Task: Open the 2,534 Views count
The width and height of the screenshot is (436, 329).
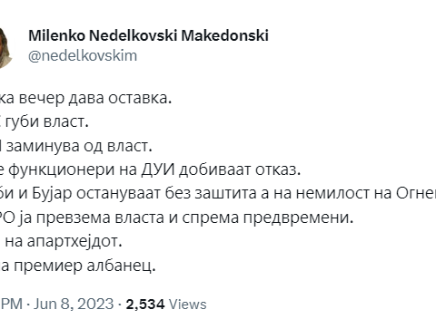Action: coord(166,305)
